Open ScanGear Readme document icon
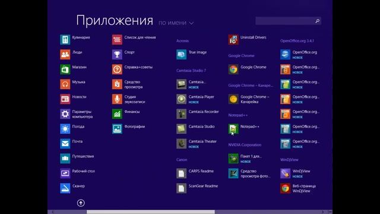The height and width of the screenshot is (214, 380). (x=181, y=188)
